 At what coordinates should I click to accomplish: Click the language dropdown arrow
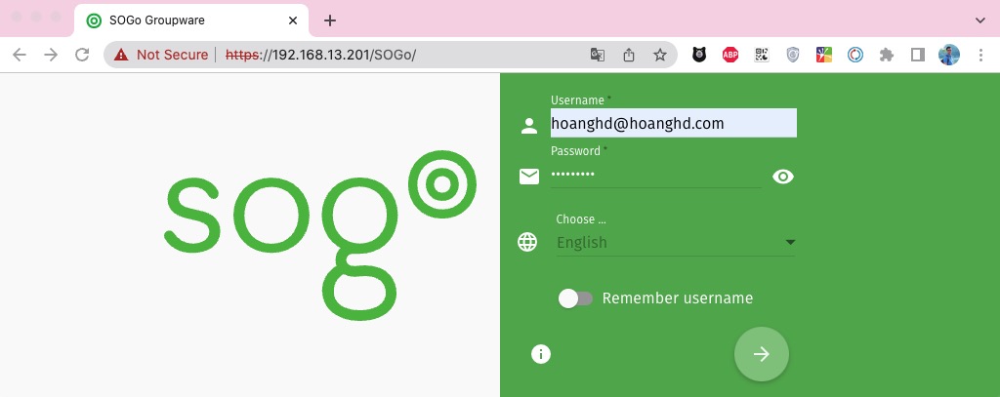[789, 242]
